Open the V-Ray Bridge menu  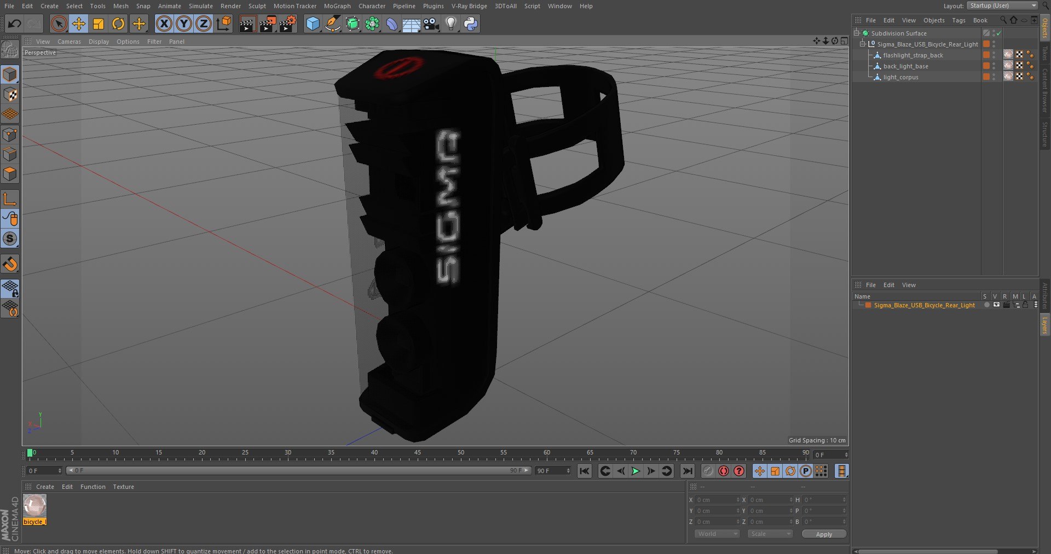point(469,6)
